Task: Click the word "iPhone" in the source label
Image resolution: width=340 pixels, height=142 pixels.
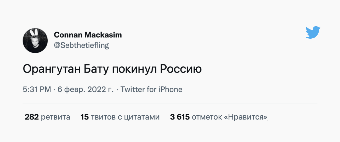Action: click(170, 90)
